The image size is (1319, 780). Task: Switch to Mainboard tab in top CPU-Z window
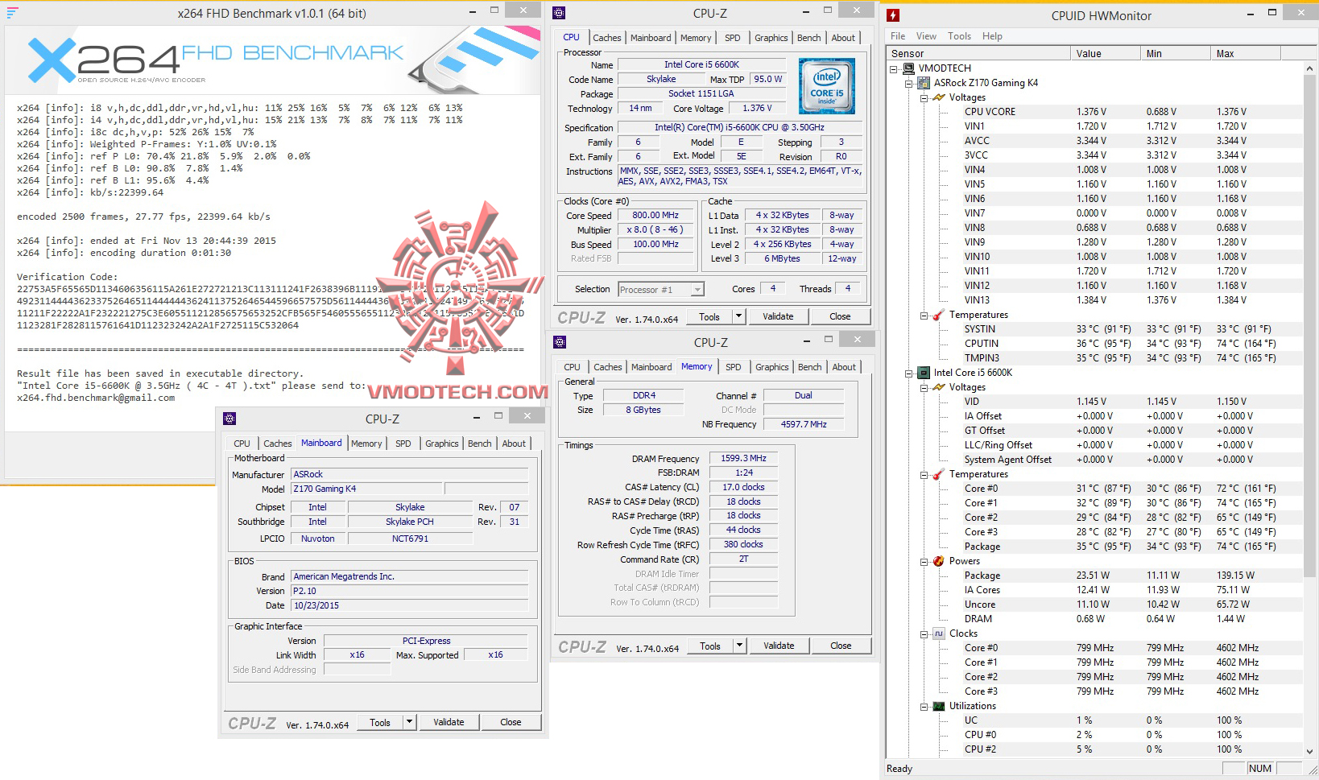click(651, 38)
